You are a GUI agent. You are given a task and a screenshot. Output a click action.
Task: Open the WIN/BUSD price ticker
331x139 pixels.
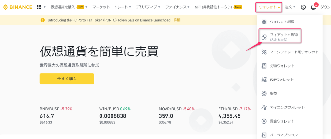pyautogui.click(x=115, y=116)
